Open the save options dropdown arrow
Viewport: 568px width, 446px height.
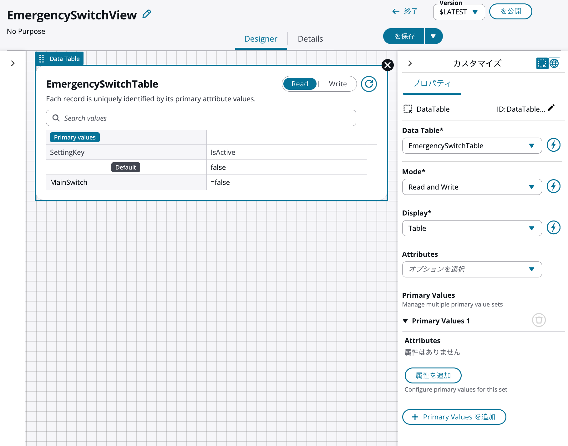pos(434,36)
